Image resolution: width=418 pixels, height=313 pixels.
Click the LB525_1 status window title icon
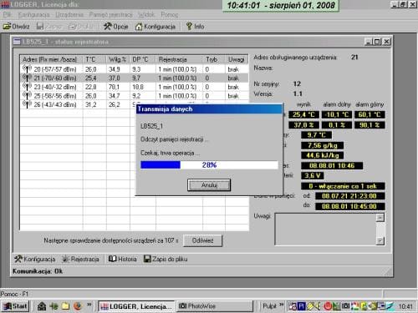pyautogui.click(x=17, y=42)
